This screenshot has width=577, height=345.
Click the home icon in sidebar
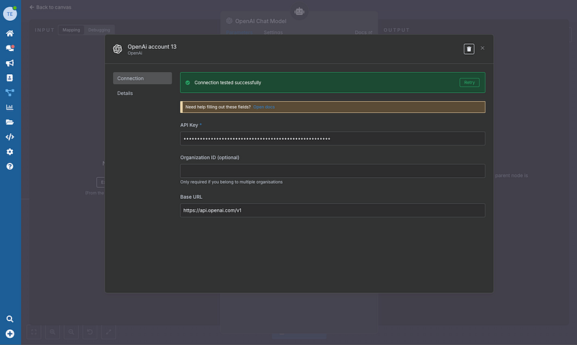click(10, 33)
